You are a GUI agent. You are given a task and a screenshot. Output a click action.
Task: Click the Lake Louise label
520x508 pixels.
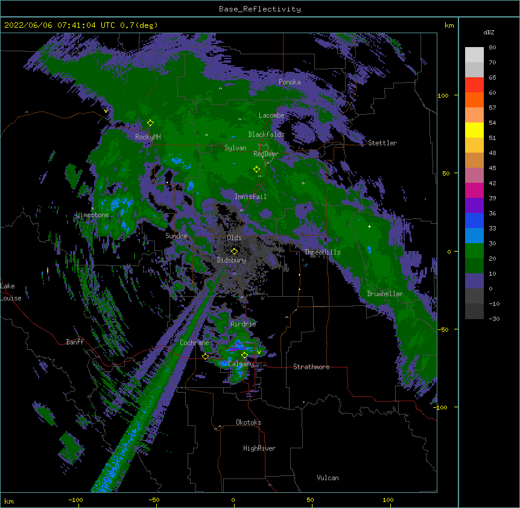tap(10, 292)
